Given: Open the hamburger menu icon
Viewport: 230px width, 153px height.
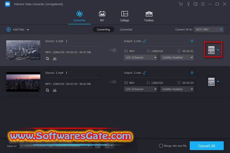Looking at the screenshot, I should pyautogui.click(x=203, y=4).
